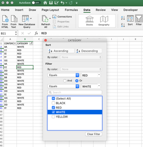Open CATEGORY column filter dropdown
This screenshot has width=143, height=147.
31,43
